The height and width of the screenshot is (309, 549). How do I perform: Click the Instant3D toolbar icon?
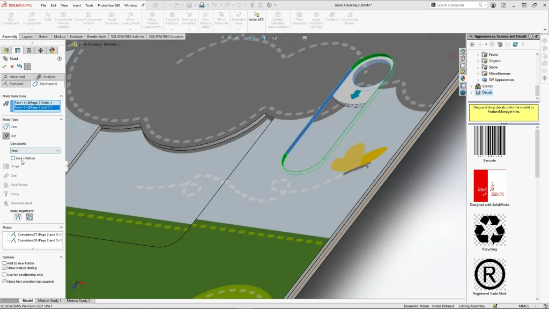[x=256, y=16]
